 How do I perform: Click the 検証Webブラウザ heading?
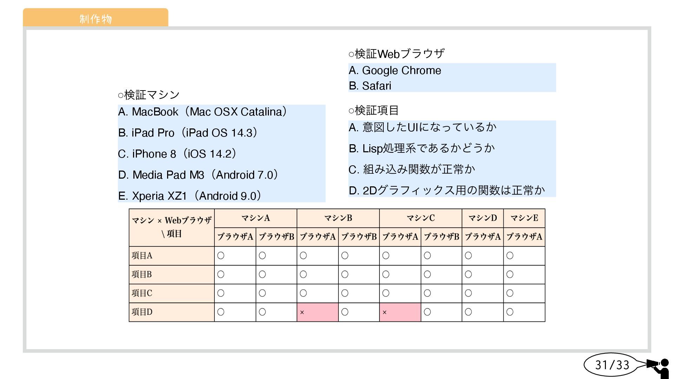pyautogui.click(x=397, y=54)
